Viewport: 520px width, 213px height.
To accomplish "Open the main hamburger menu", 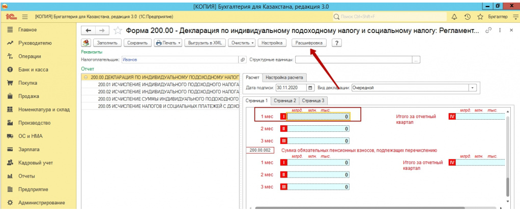I will point(24,17).
